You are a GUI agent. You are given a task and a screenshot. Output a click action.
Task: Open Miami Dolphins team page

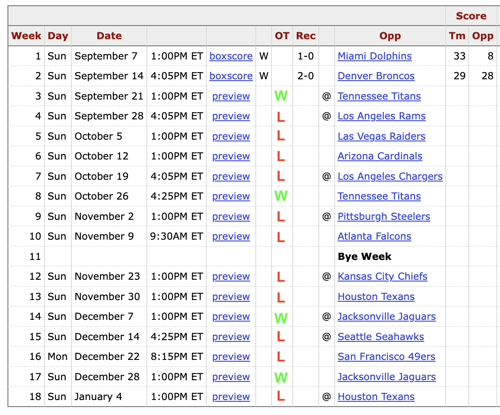(374, 56)
